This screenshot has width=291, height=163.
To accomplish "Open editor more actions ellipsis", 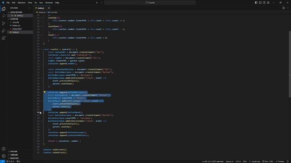I will (288, 8).
